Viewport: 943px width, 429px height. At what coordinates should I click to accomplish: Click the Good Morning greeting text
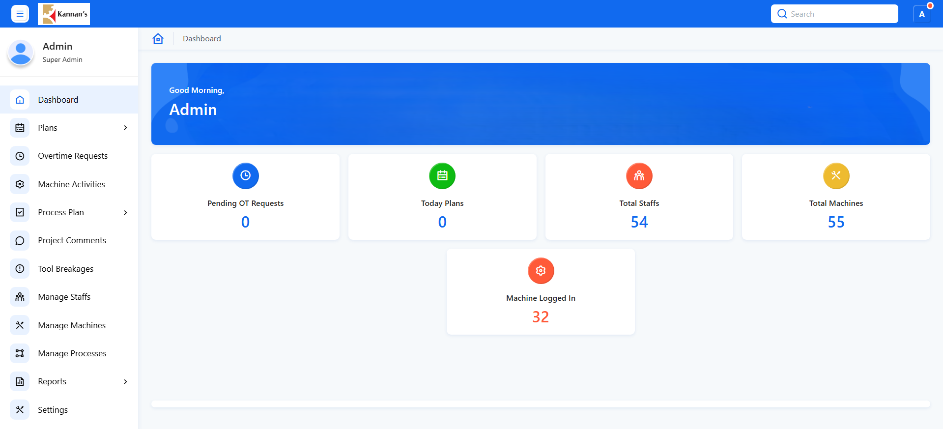point(197,90)
